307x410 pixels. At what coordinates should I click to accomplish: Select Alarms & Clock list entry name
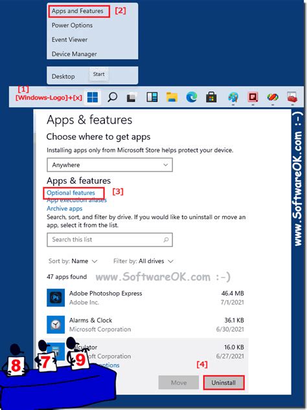[91, 320]
